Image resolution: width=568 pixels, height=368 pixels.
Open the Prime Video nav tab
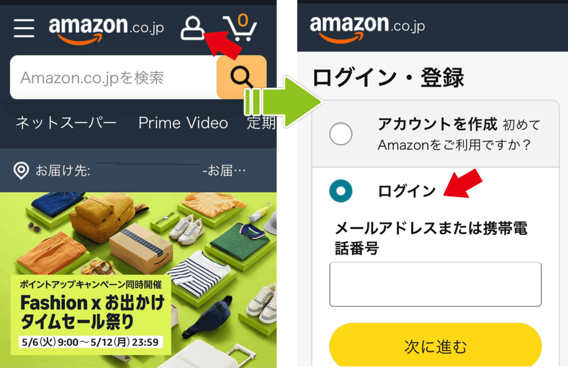(x=183, y=123)
